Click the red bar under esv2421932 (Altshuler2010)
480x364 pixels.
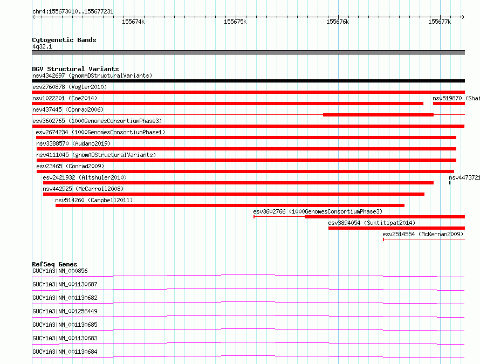238,183
